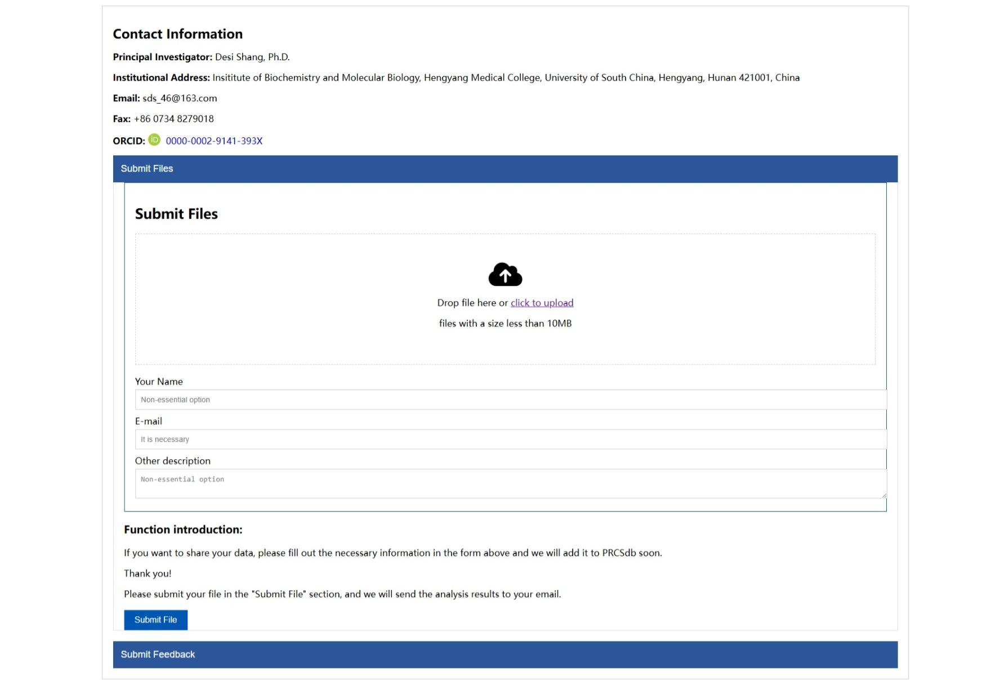This screenshot has height=682, width=982.
Task: Click the Function introduction heading
Action: [183, 530]
